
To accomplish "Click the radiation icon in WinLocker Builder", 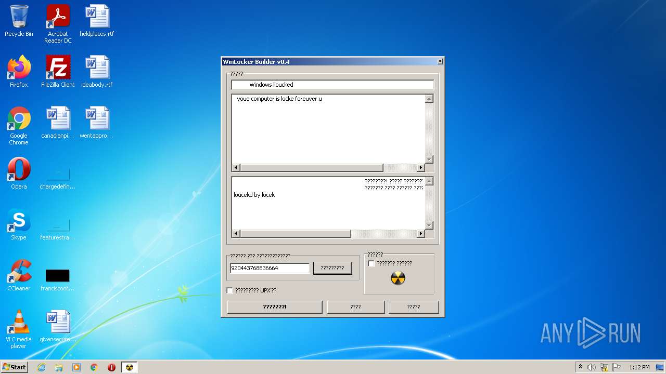I will click(x=398, y=278).
